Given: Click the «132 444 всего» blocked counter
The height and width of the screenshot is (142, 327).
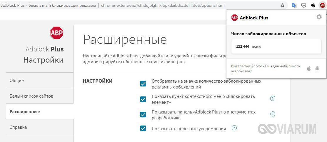Looking at the screenshot, I should pos(276,46).
